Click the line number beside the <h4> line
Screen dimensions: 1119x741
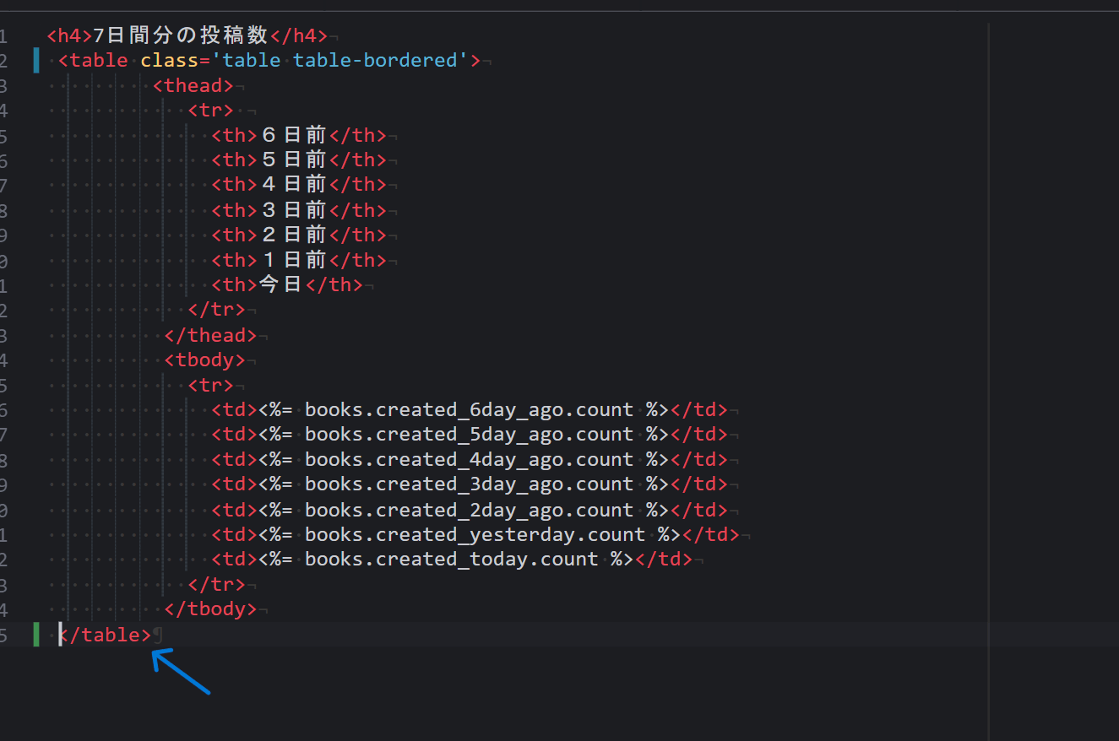(x=3, y=36)
